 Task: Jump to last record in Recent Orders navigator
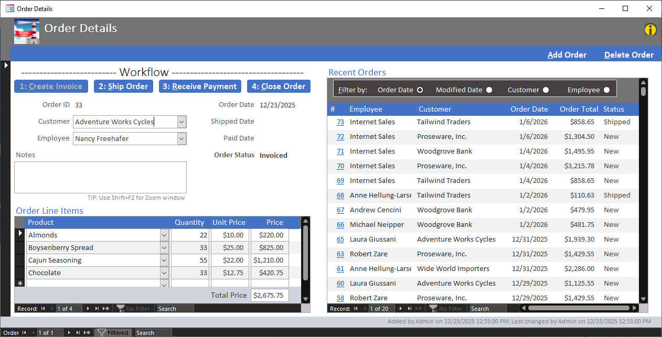point(410,309)
